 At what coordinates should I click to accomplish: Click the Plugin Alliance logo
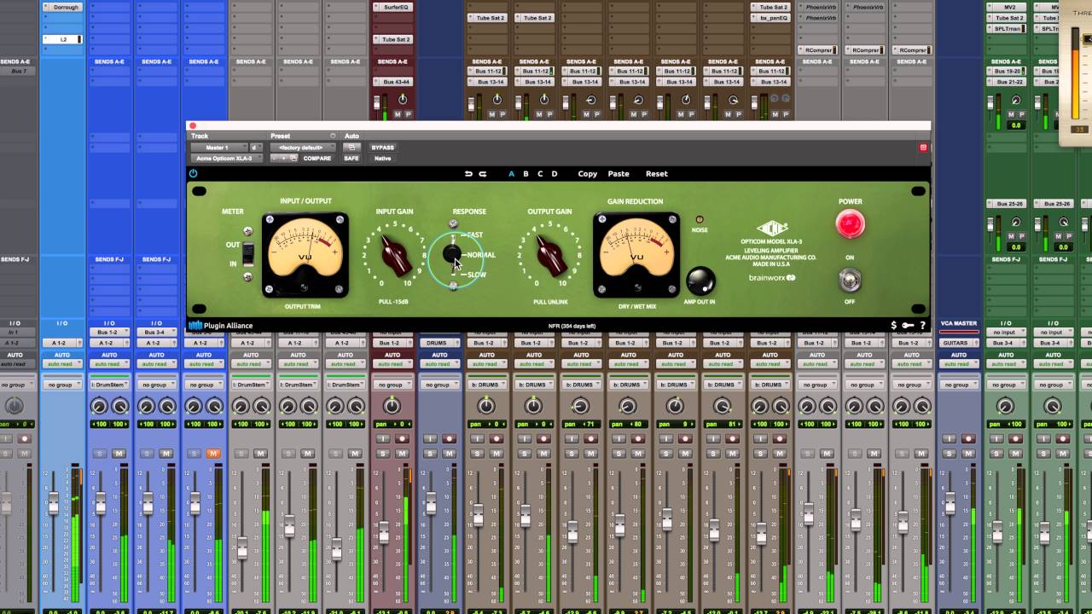tap(220, 326)
